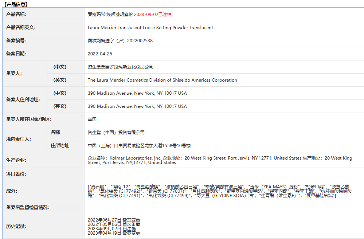This screenshot has height=239, width=364.
Task: Click the 境内责任人 label cell
Action: pos(19,139)
